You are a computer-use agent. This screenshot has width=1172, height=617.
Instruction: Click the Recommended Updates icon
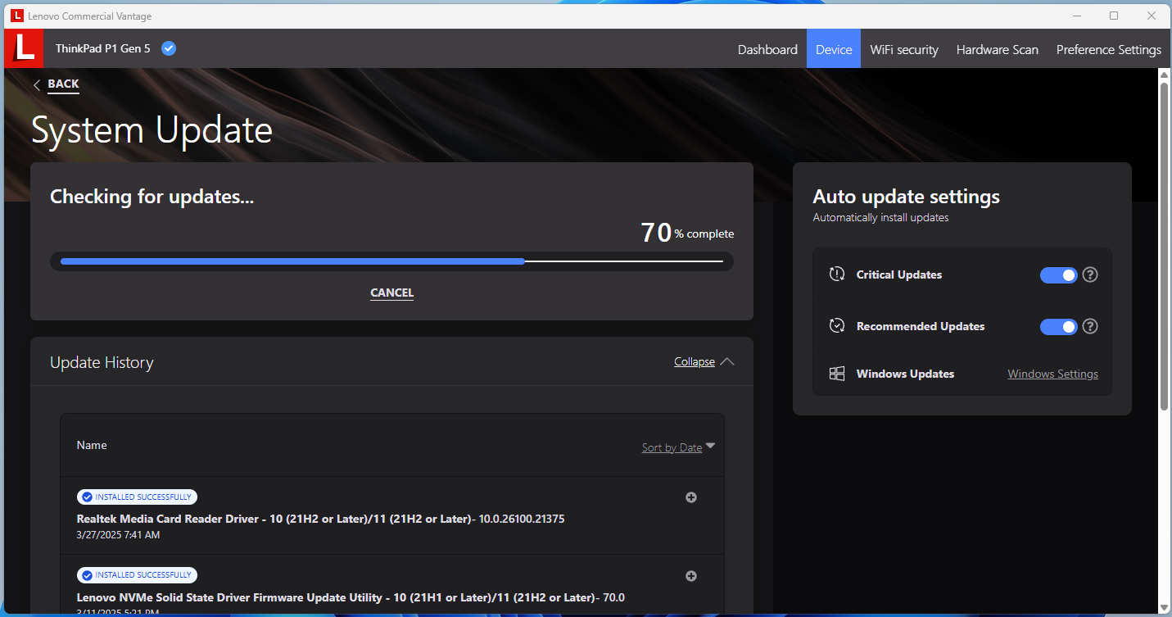pyautogui.click(x=836, y=326)
